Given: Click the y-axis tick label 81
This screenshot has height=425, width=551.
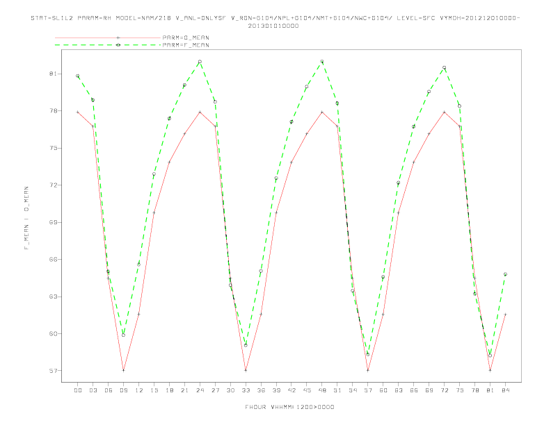Looking at the screenshot, I should 53,74.
